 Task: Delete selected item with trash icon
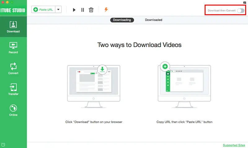(91, 10)
